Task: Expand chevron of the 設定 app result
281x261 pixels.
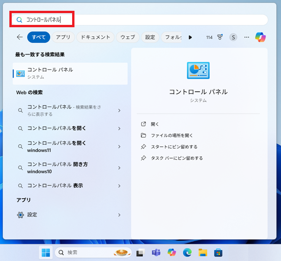Action: click(x=119, y=215)
